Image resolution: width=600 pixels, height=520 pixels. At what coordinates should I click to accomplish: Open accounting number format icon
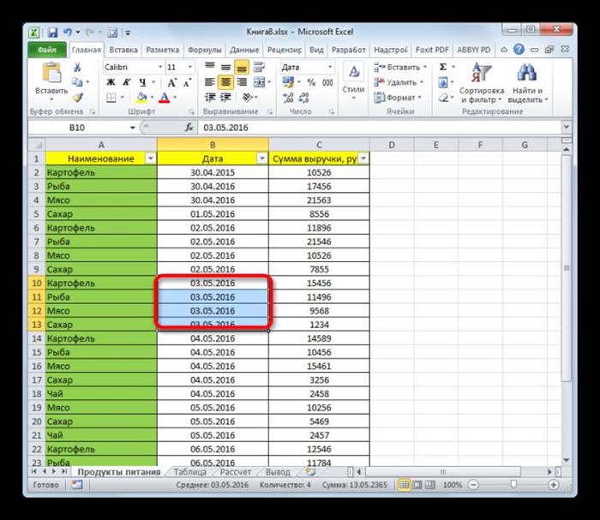(x=288, y=82)
